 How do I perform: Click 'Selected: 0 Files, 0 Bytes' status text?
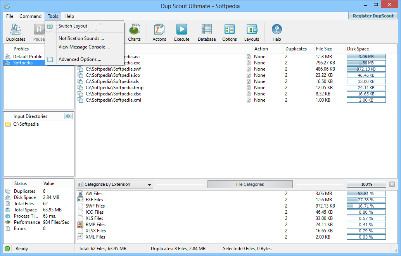(247, 249)
